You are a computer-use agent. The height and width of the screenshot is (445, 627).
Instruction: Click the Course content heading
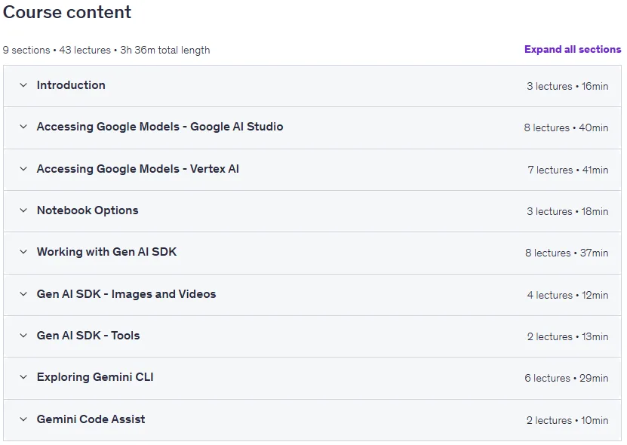tap(67, 12)
